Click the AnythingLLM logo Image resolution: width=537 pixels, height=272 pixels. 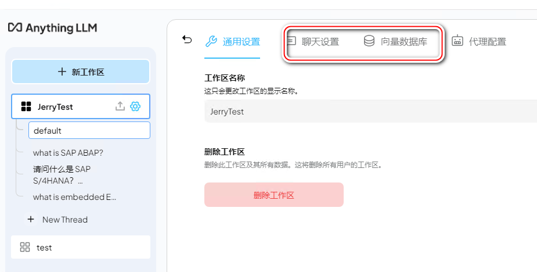click(52, 28)
